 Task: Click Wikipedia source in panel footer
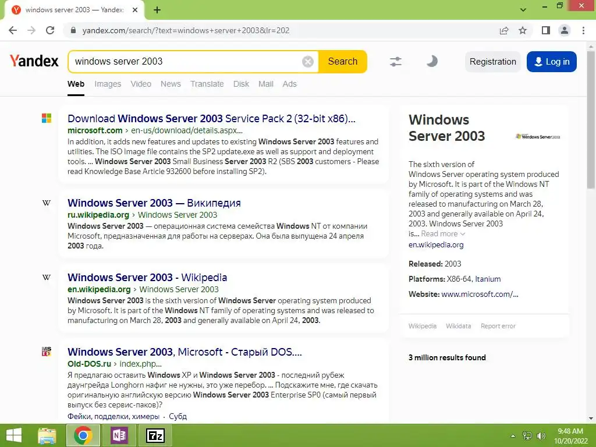[423, 326]
